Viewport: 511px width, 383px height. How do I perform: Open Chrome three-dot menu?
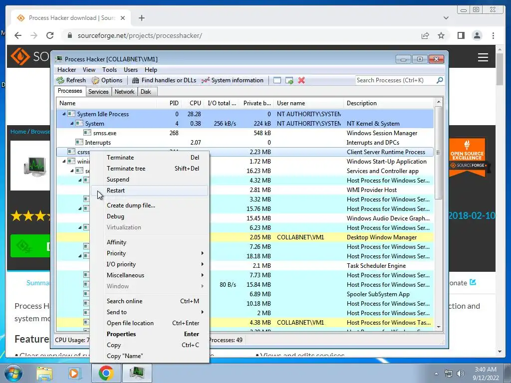(x=493, y=35)
